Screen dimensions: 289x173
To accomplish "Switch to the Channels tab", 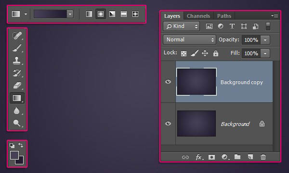I will (198, 16).
